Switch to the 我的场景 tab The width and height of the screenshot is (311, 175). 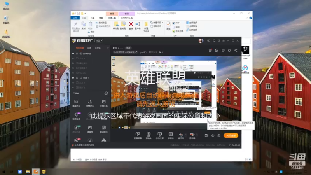click(x=80, y=48)
